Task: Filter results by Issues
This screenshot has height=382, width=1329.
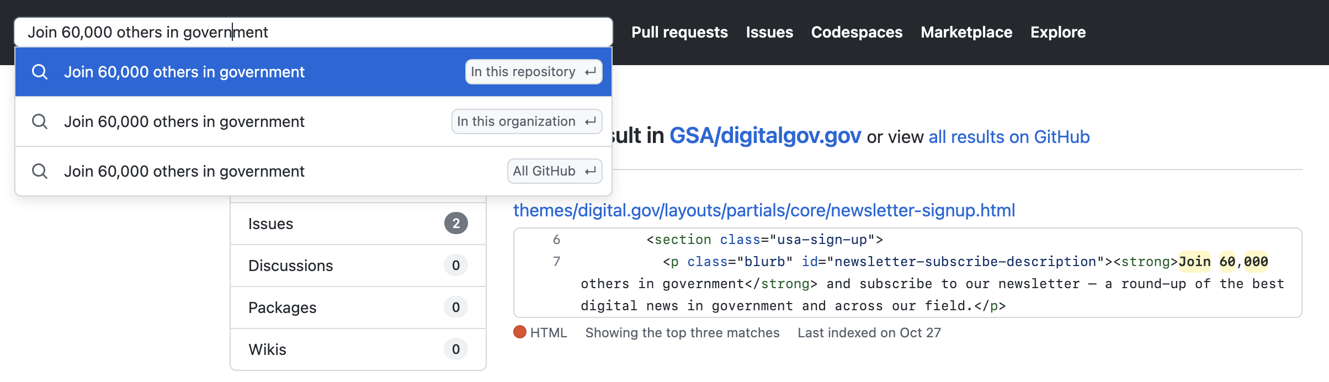Action: pos(358,224)
